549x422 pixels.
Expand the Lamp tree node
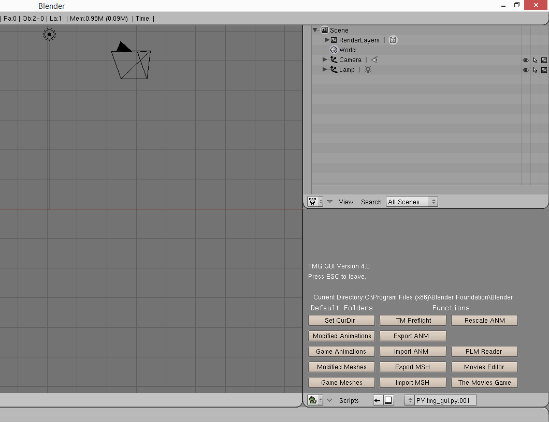(x=325, y=70)
